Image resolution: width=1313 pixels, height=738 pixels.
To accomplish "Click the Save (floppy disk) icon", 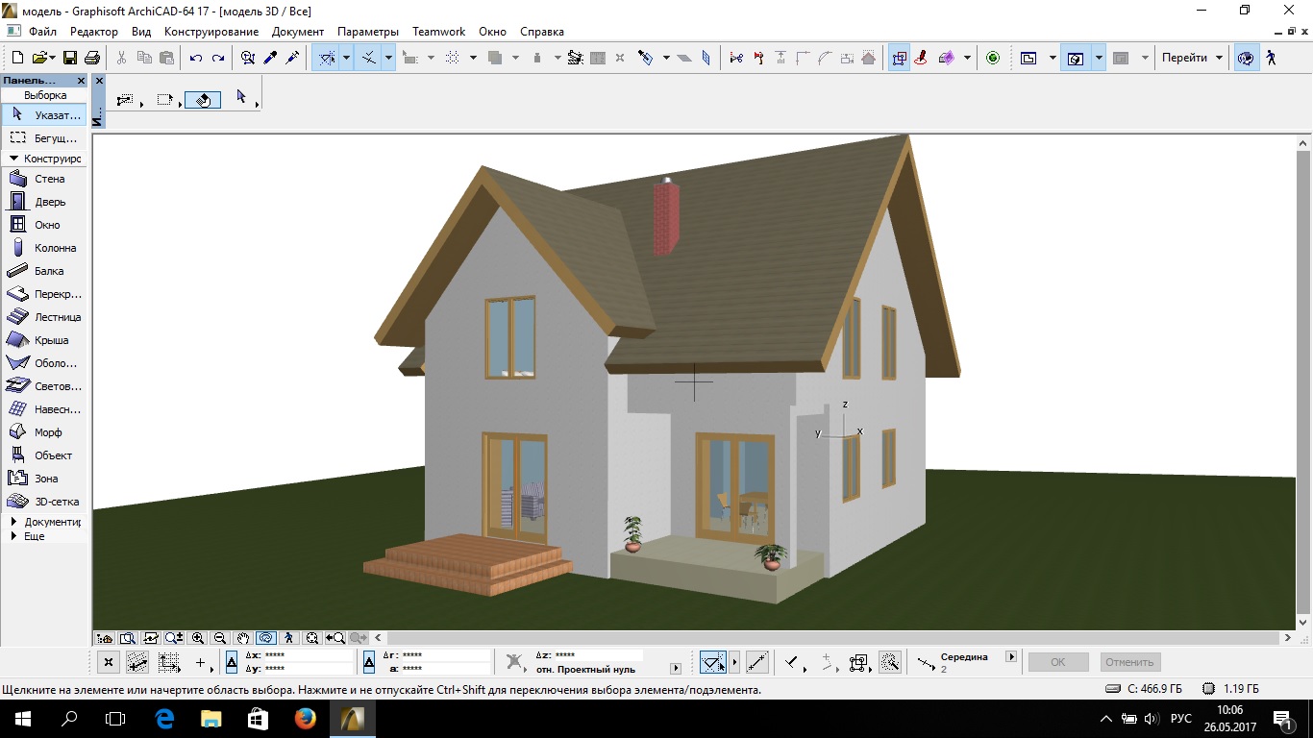I will tap(70, 58).
